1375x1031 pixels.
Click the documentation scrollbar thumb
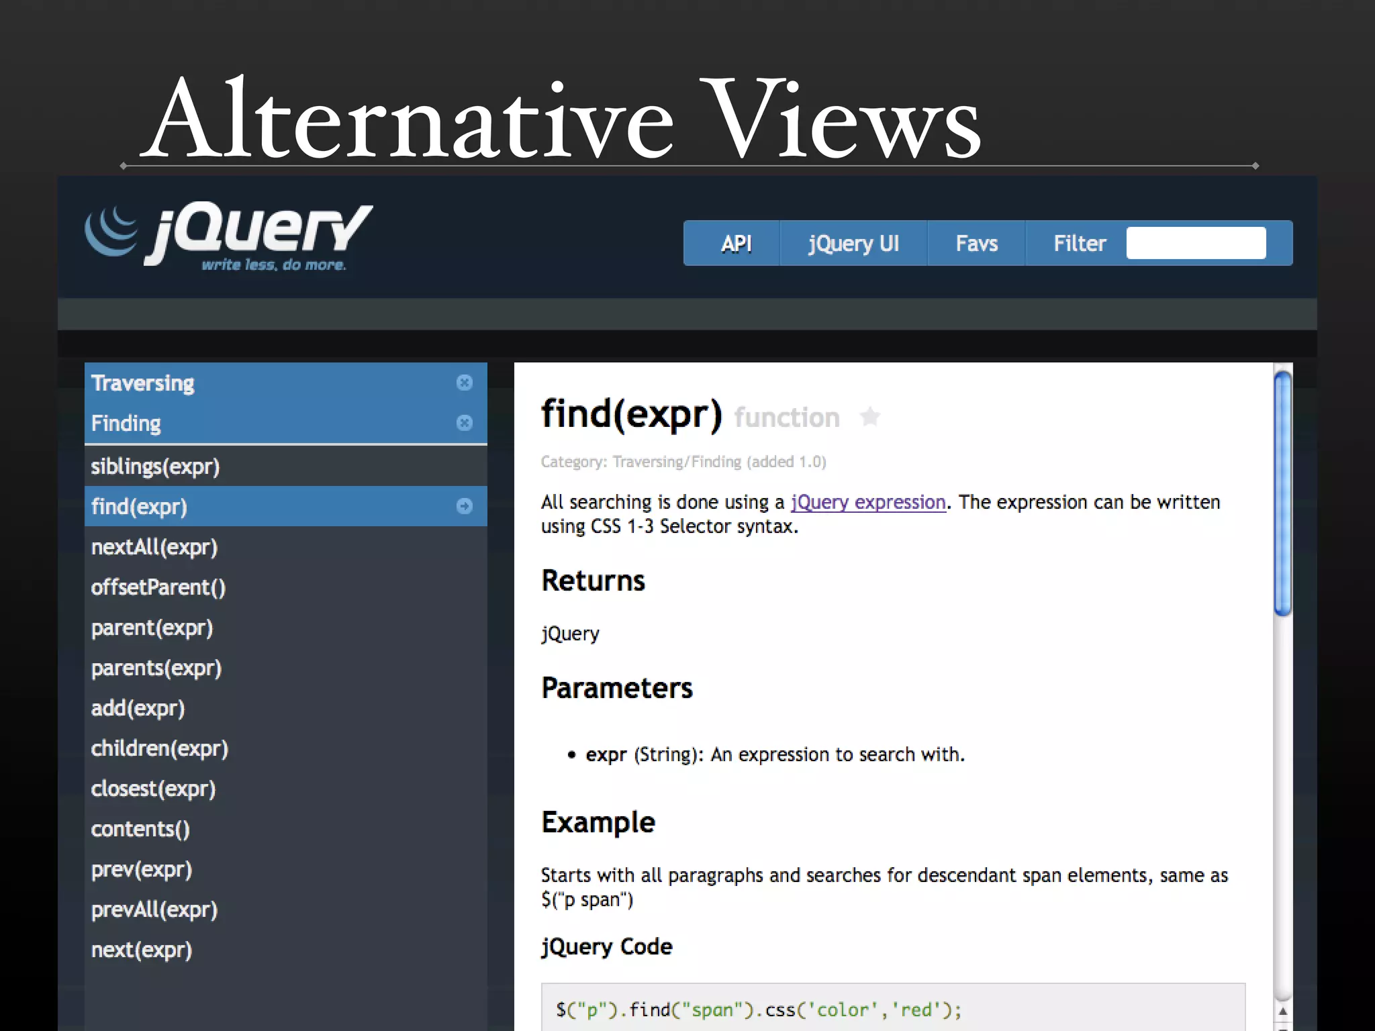pos(1283,493)
